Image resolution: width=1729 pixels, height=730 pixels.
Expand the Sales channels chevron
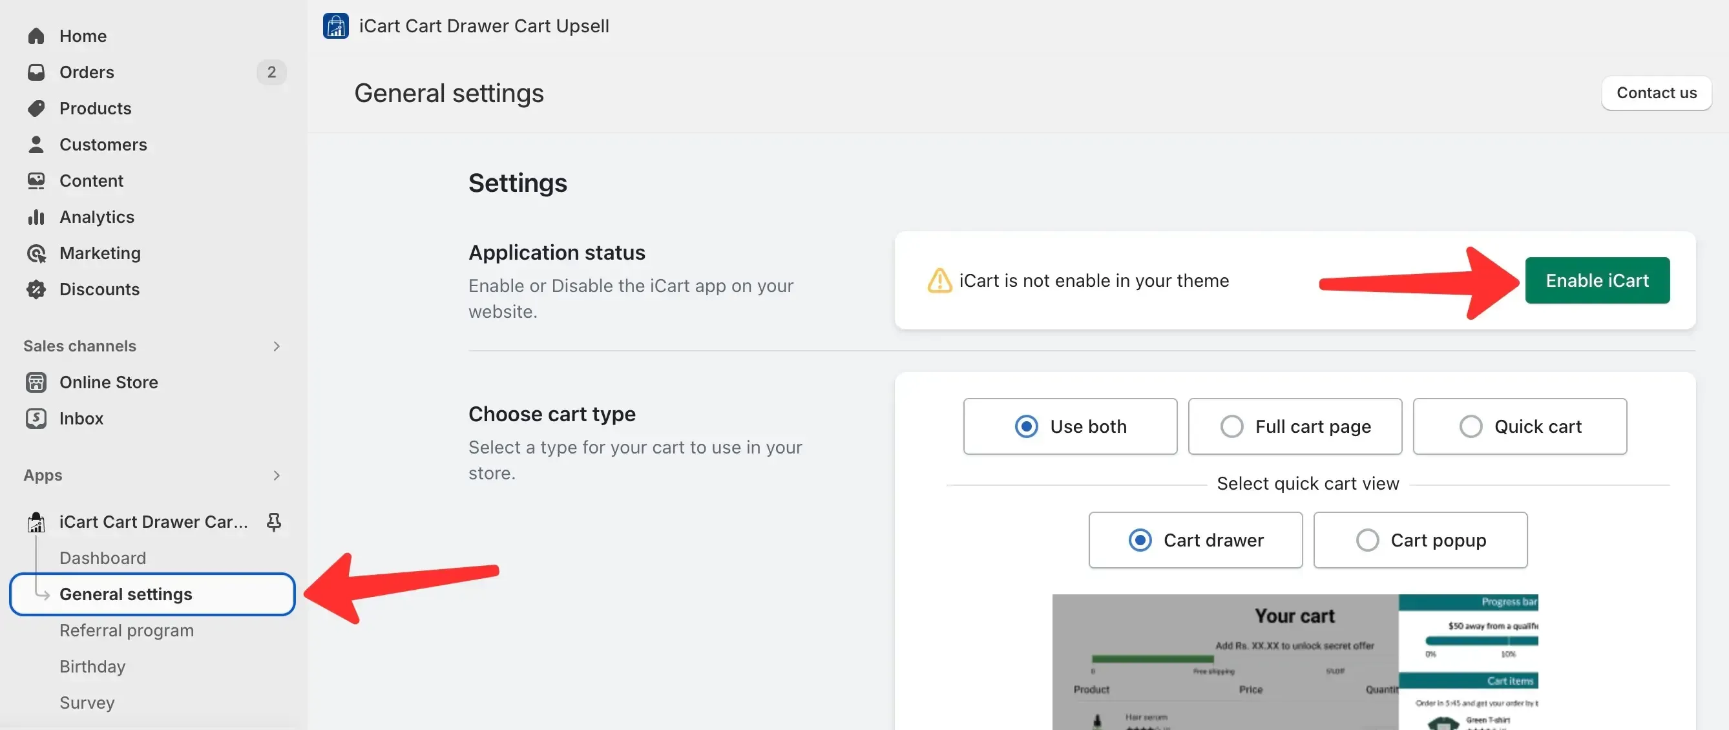[x=277, y=346]
